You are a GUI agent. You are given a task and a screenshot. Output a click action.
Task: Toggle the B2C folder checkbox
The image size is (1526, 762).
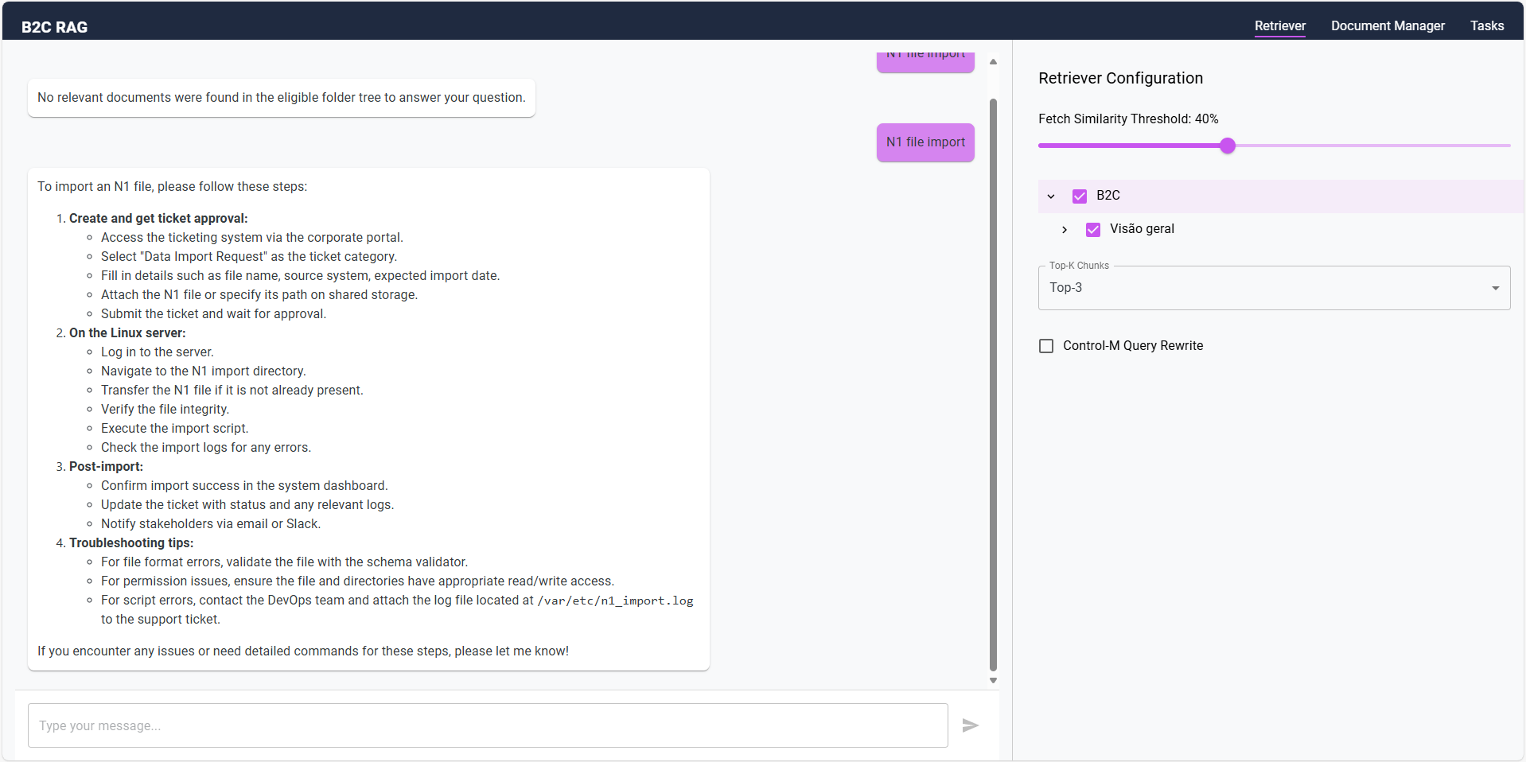coord(1080,196)
